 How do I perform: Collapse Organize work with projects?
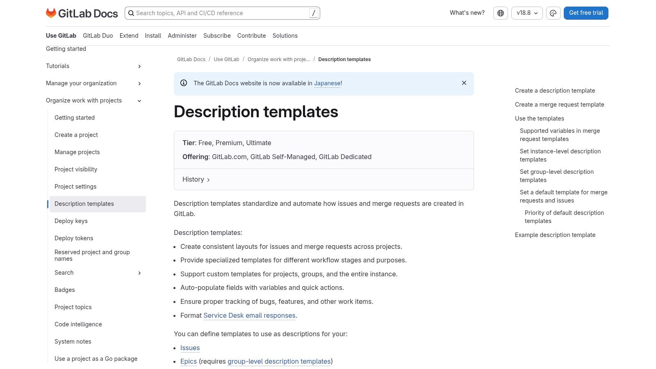139,100
